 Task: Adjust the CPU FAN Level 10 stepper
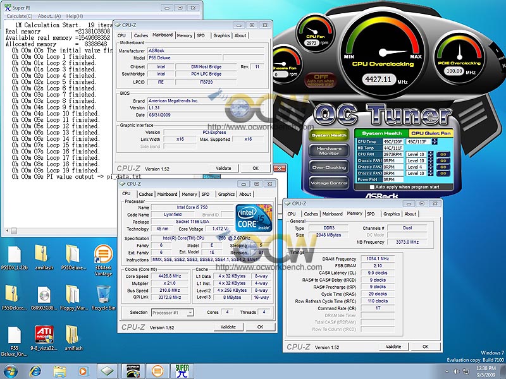coord(430,153)
